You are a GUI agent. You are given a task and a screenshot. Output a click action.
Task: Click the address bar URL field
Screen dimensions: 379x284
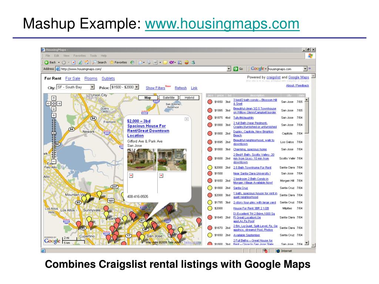(x=144, y=69)
